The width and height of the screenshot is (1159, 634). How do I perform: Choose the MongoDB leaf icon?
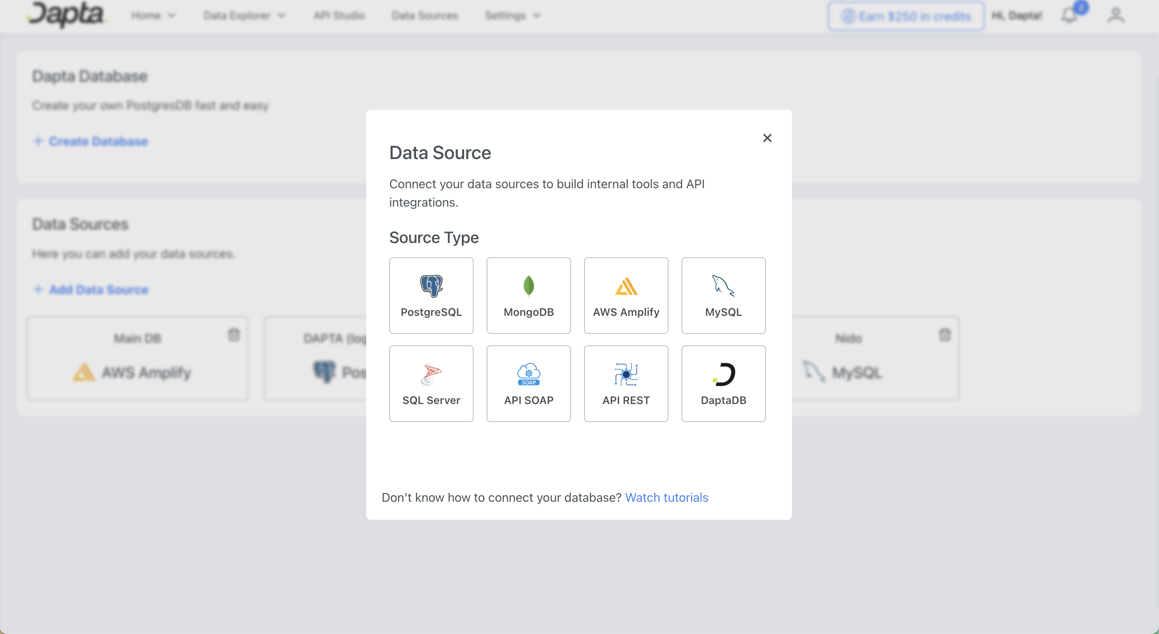528,286
